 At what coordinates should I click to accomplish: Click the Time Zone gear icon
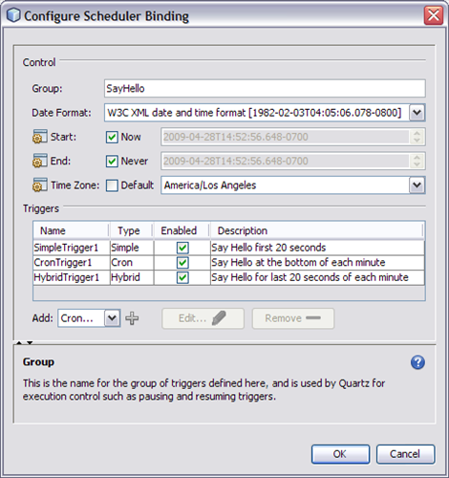[x=40, y=185]
